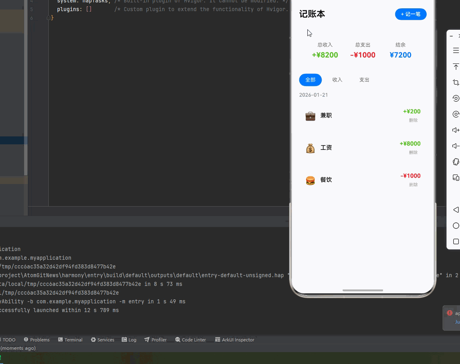Viewport: 460px width, 364px height.
Task: Click the rotate left icon in emulator toolbar
Action: click(x=456, y=98)
